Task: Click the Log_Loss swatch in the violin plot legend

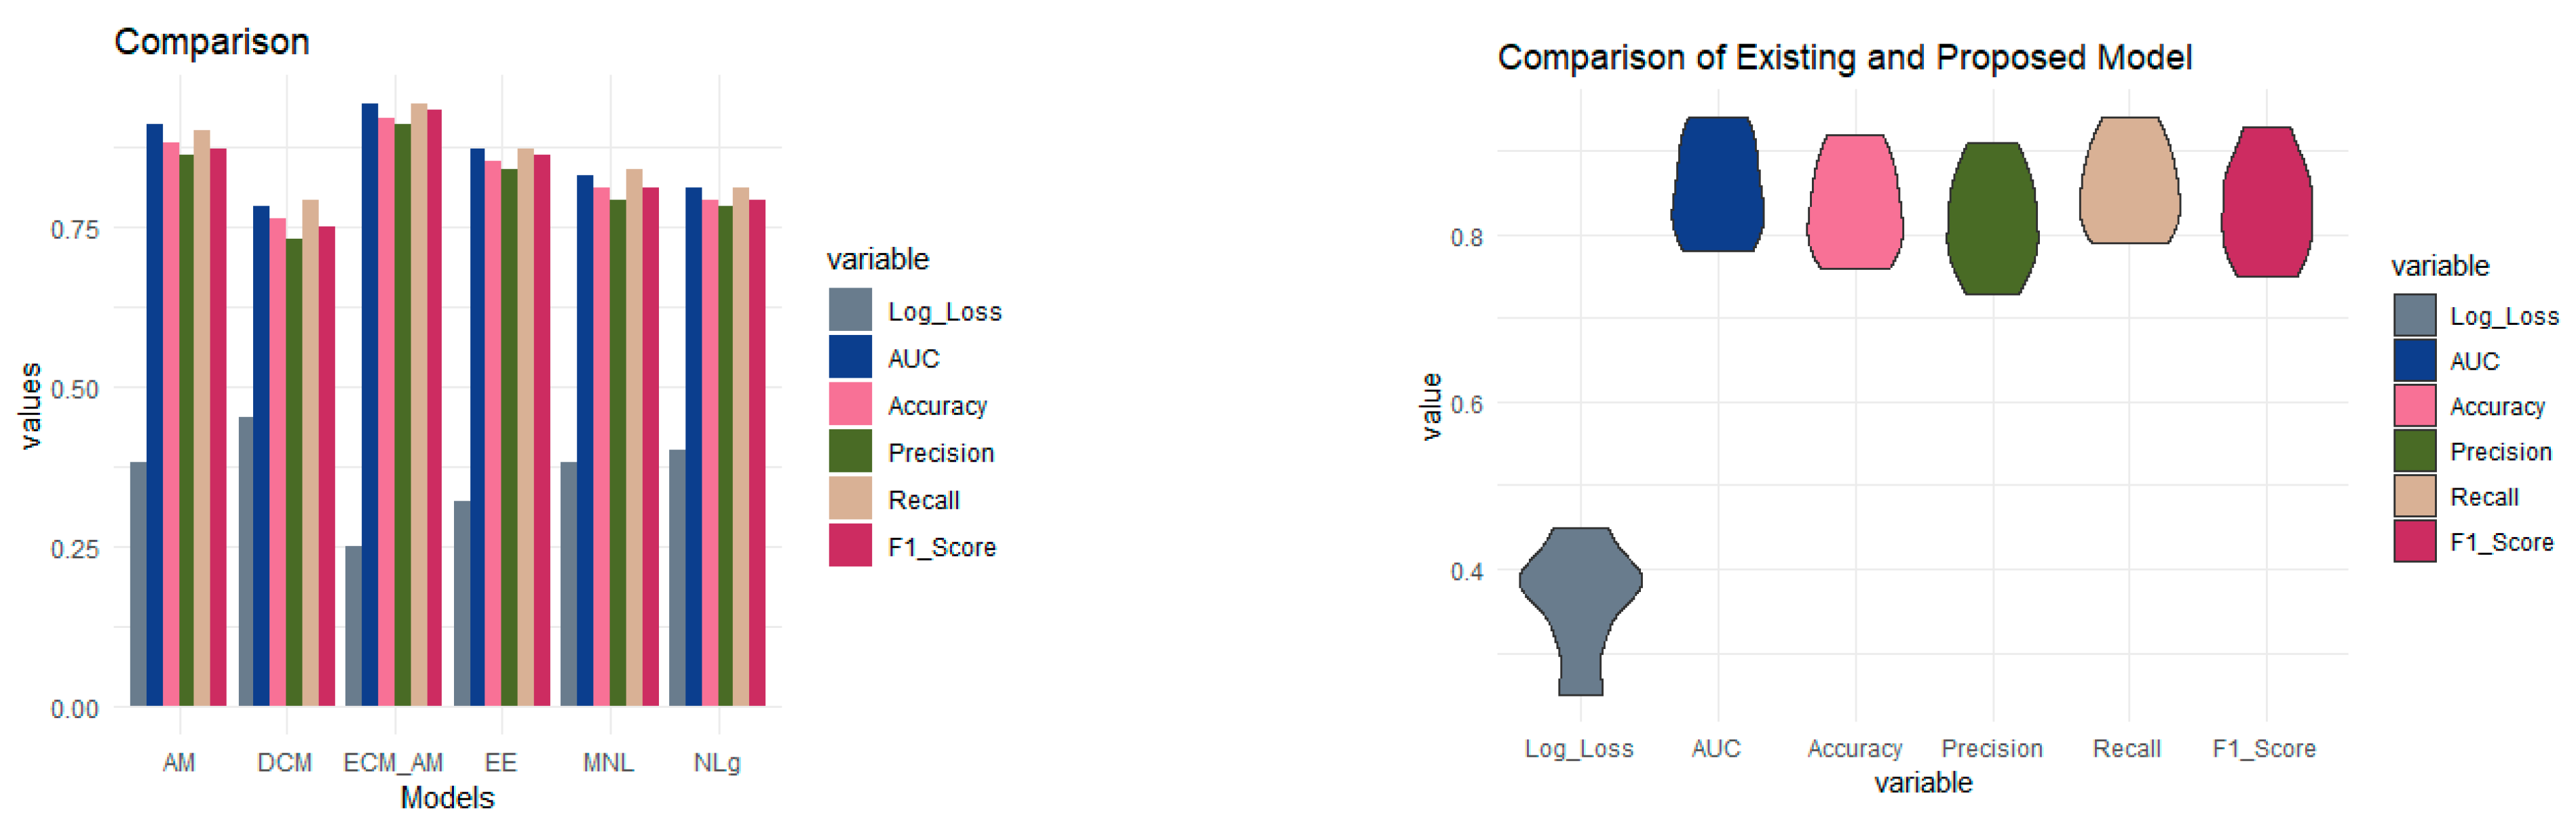Action: 2414,315
